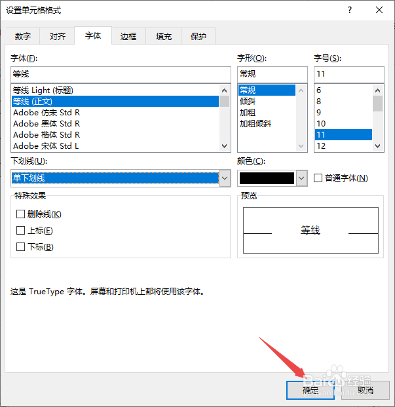Select font size 9

(343, 112)
